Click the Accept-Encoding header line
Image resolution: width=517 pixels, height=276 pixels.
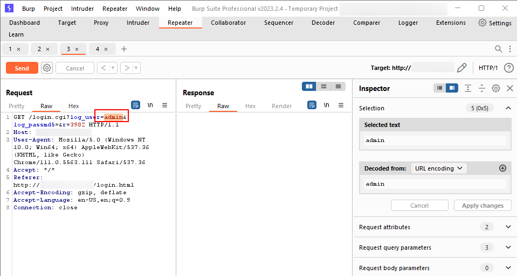click(x=70, y=193)
